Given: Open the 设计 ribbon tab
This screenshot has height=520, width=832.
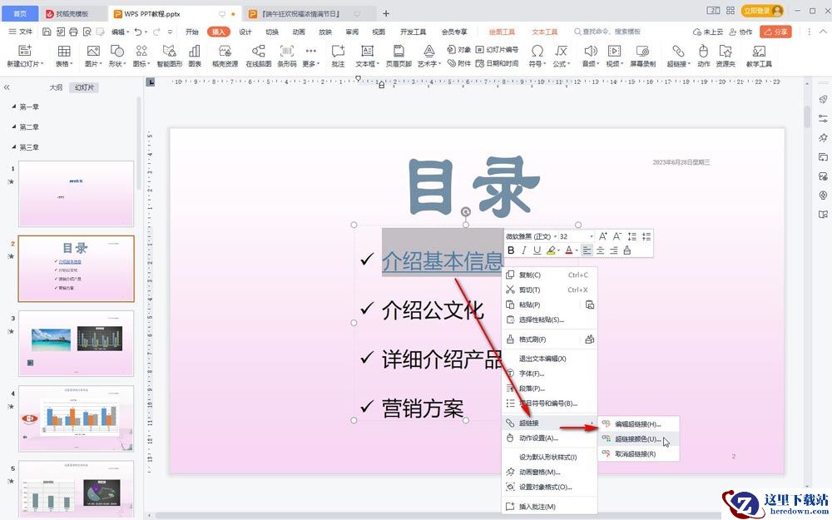Looking at the screenshot, I should point(245,32).
